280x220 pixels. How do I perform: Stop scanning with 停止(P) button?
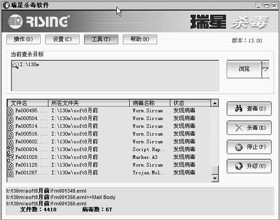pos(249,147)
